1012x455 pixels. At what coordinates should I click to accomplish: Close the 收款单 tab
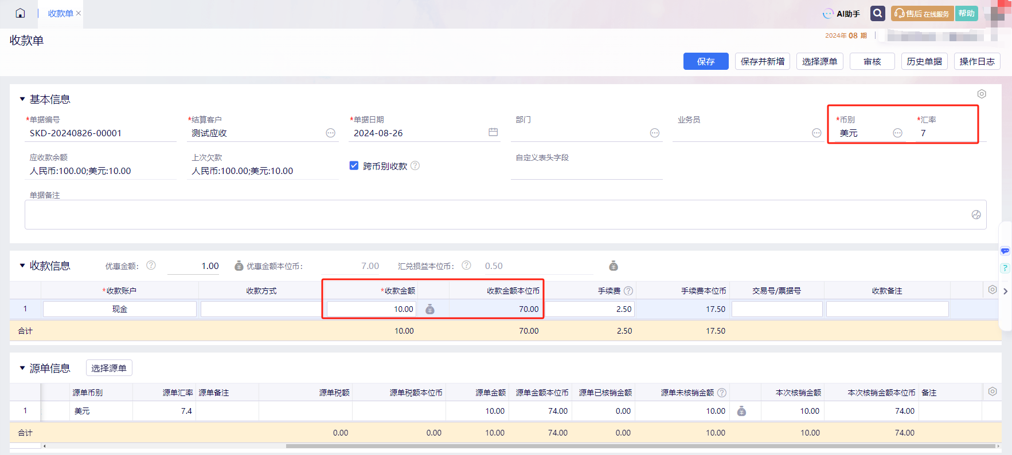79,13
